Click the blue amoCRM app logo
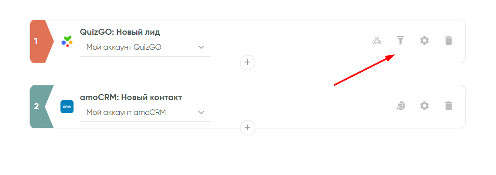Viewport: 496px width, 175px height. [x=67, y=107]
